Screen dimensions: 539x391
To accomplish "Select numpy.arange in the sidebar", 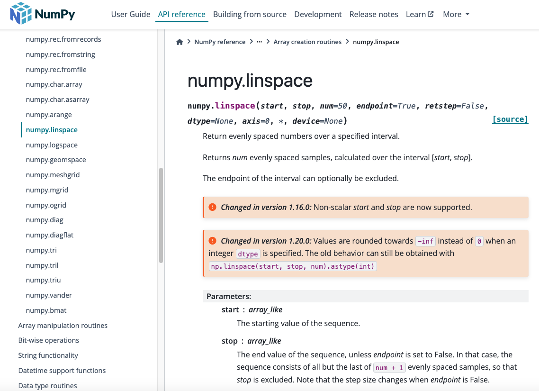I will click(49, 114).
